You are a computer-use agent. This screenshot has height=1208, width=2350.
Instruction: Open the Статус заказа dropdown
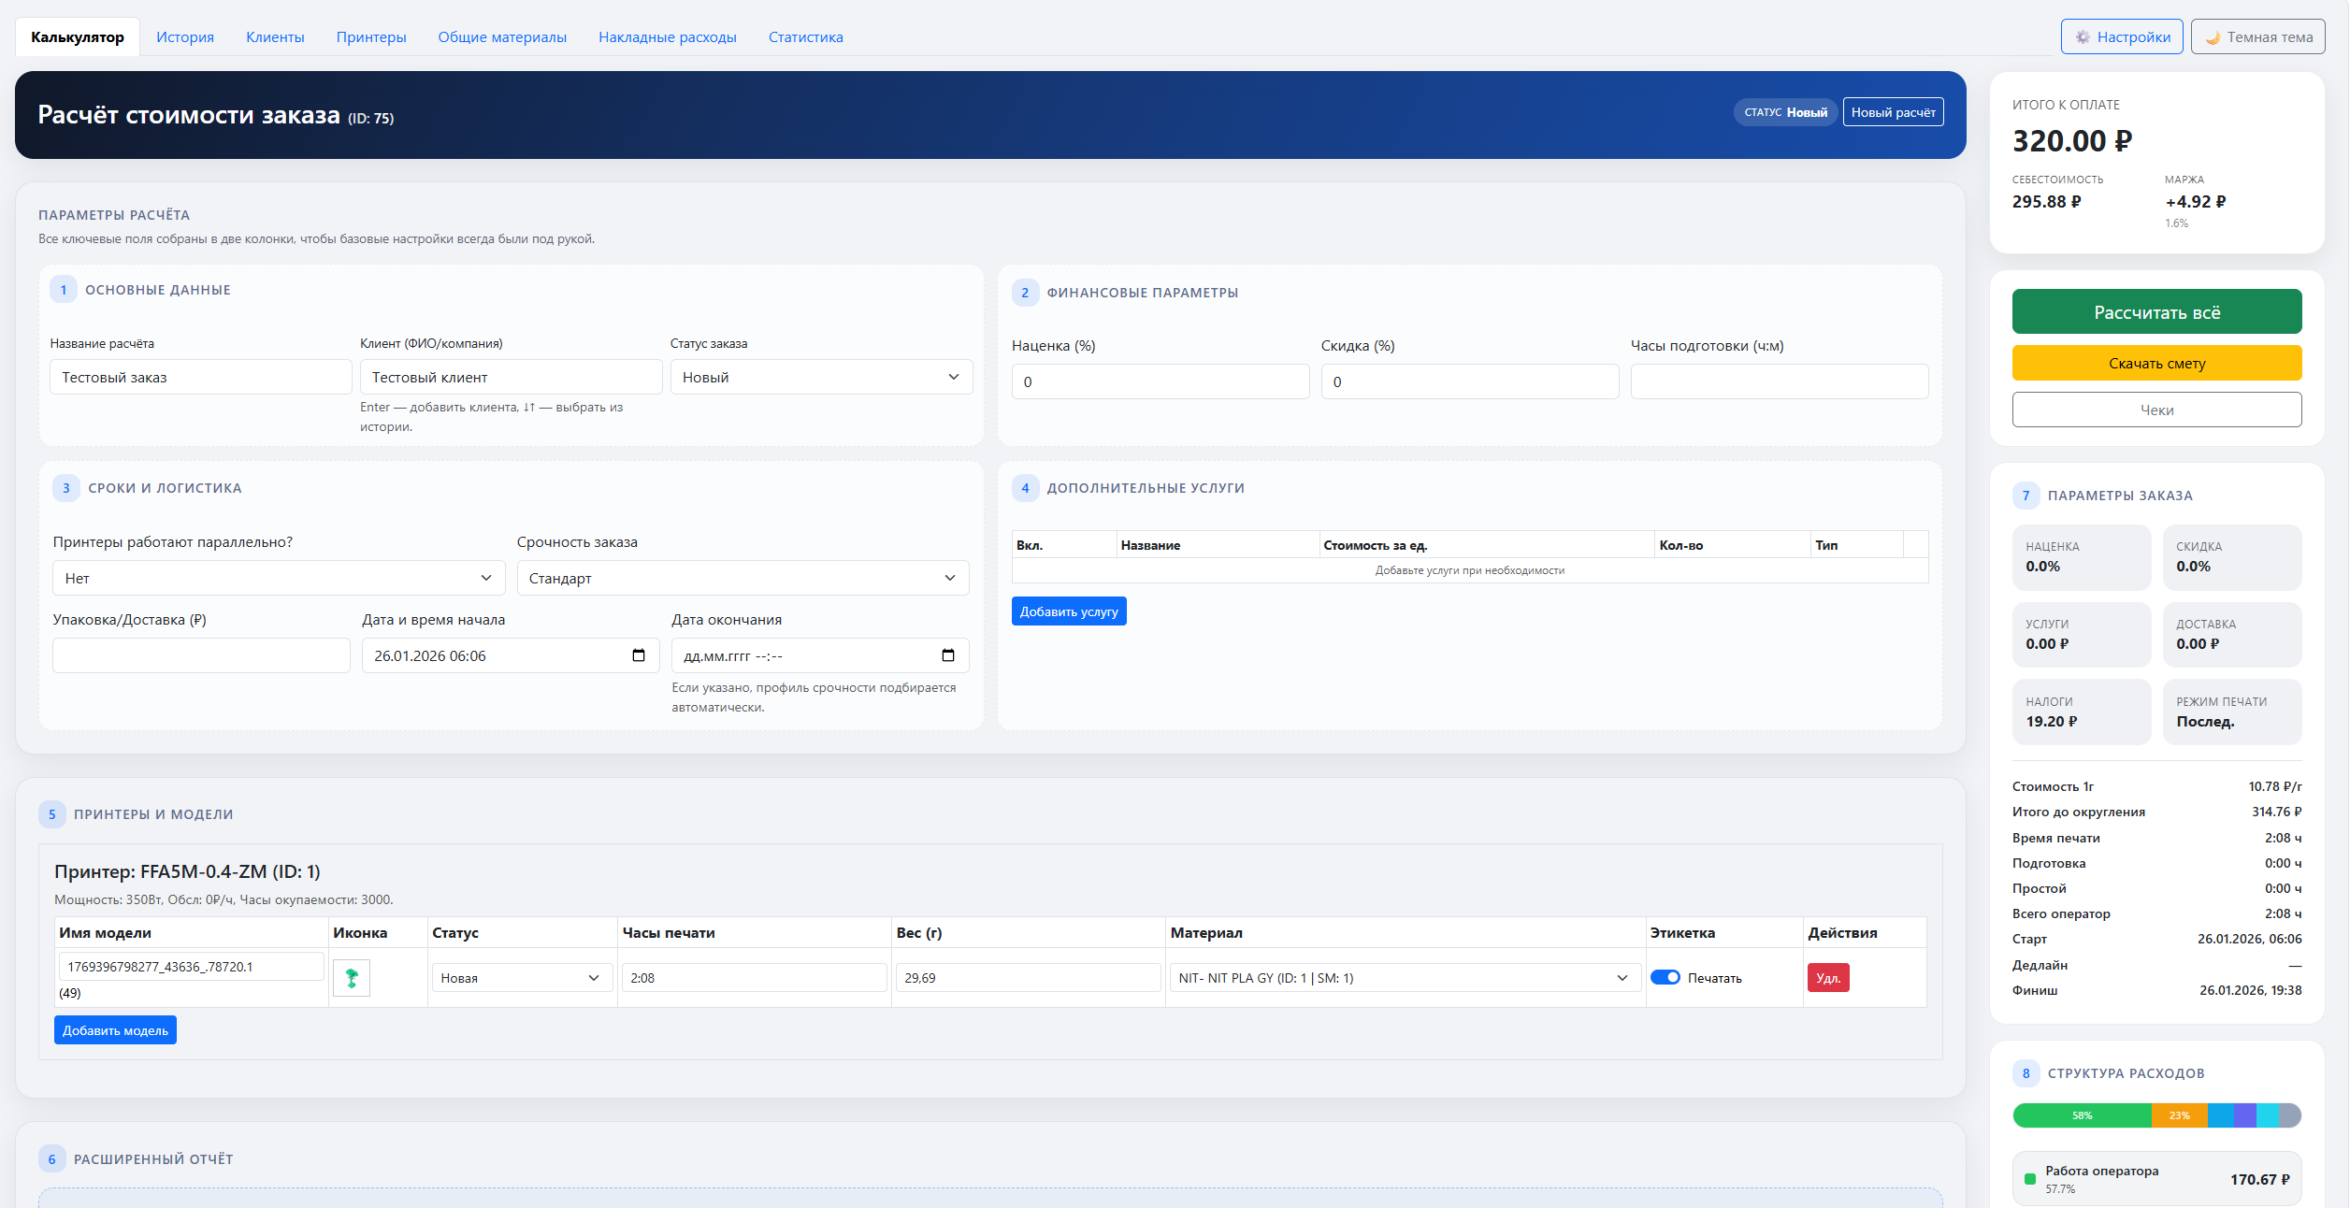(x=820, y=377)
